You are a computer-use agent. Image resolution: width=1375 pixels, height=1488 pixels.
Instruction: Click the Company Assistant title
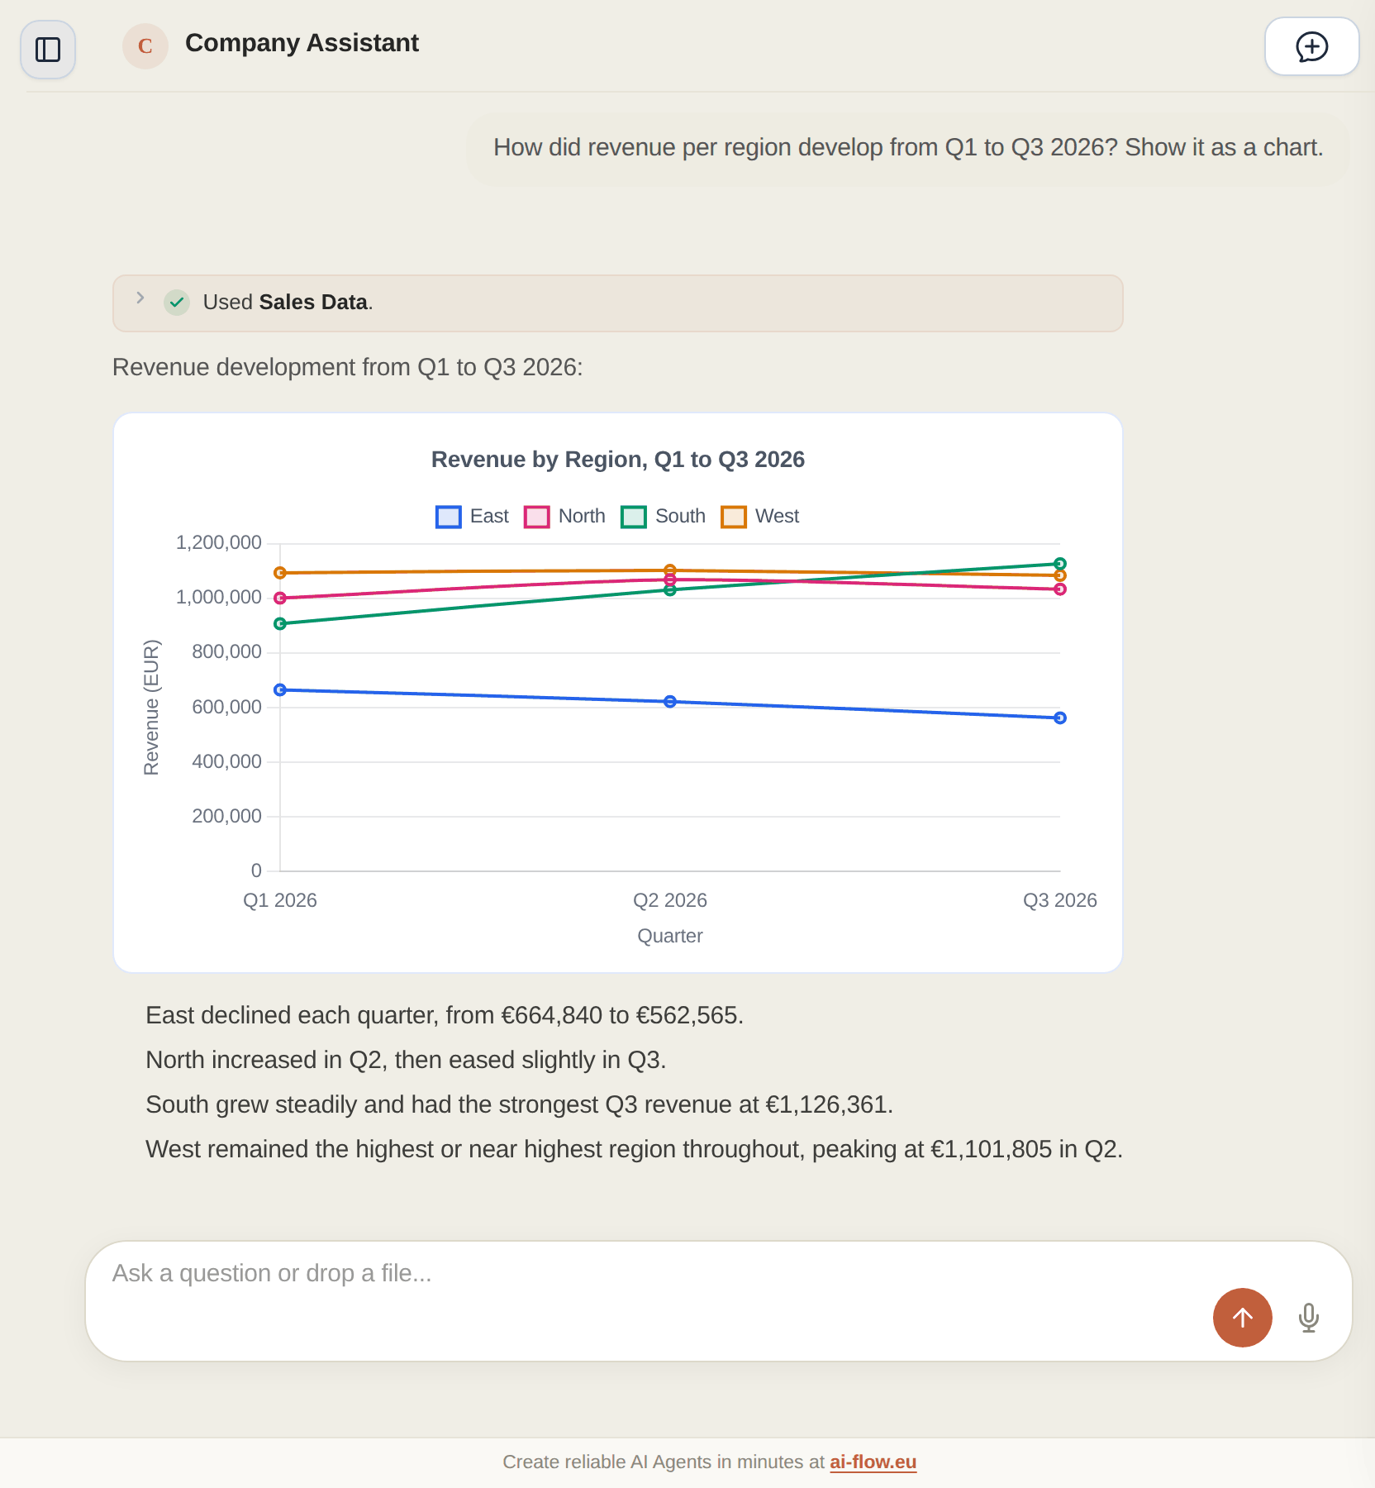[x=302, y=43]
